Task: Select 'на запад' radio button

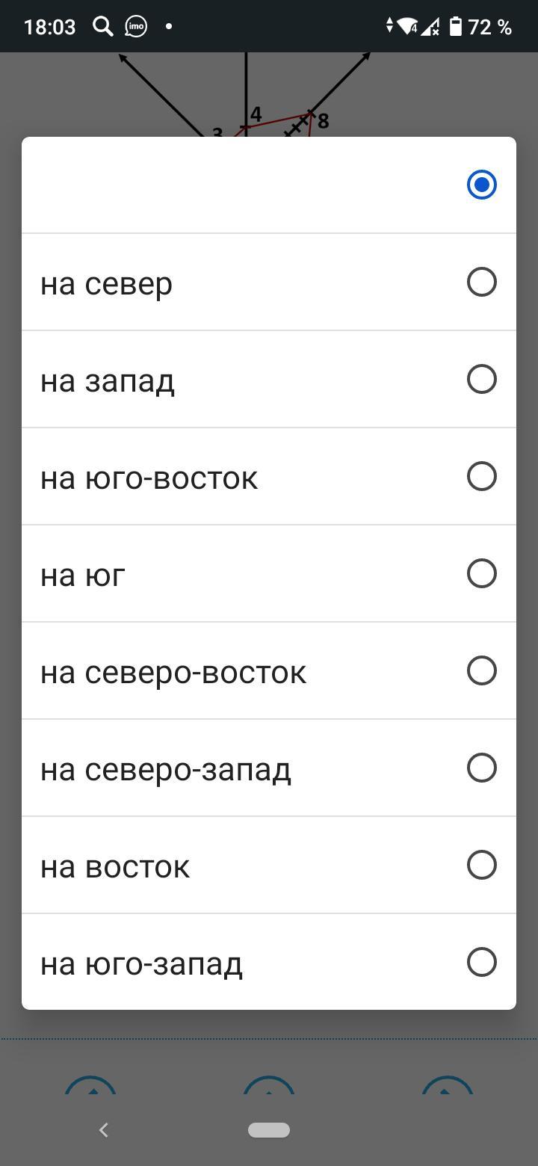Action: click(x=481, y=379)
